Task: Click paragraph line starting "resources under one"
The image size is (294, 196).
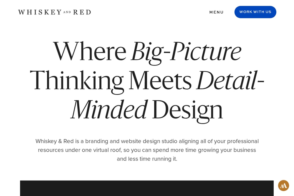Action: coord(147,150)
